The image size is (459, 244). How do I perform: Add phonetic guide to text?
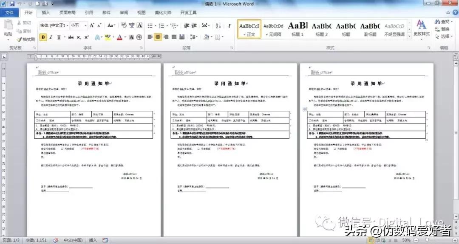click(x=132, y=25)
